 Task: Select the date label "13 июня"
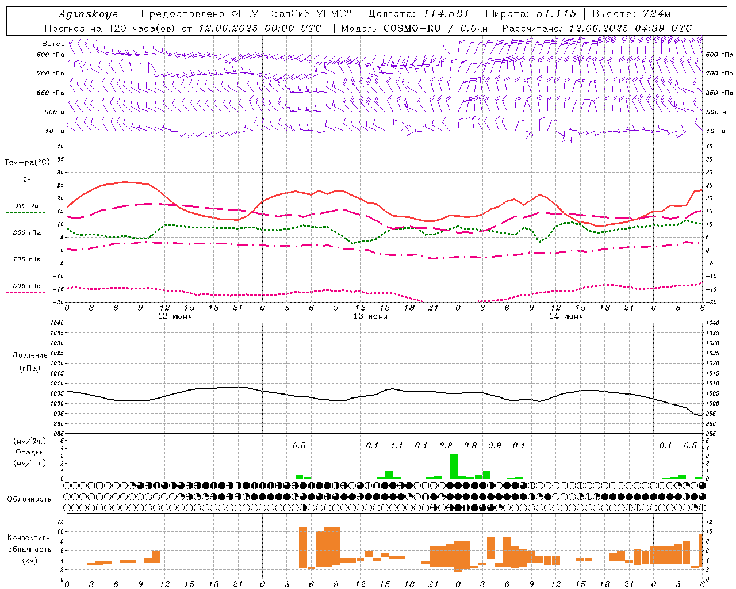point(370,316)
